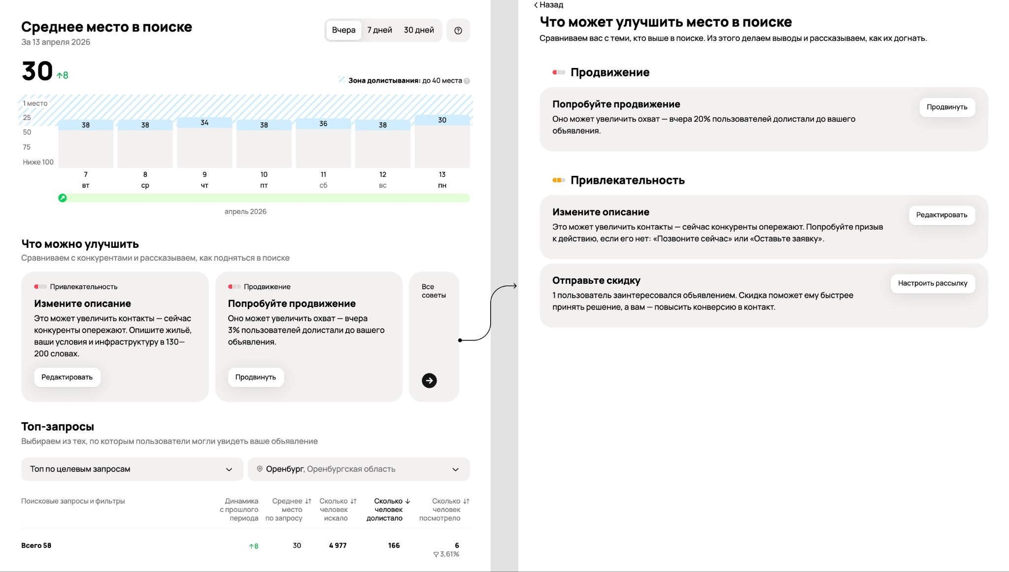Click the help question mark icon
The width and height of the screenshot is (1009, 572).
pos(458,31)
